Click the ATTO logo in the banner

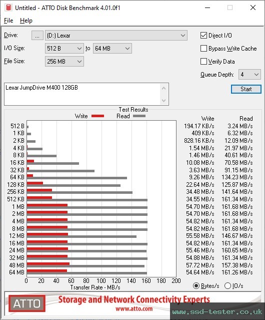(27, 303)
